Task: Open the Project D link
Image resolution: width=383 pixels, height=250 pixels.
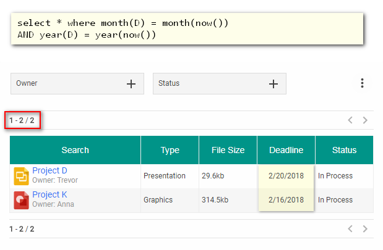Action: (x=50, y=171)
